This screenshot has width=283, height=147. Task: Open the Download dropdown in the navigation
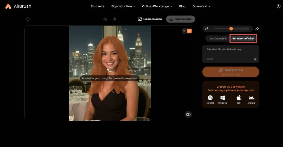tap(201, 6)
